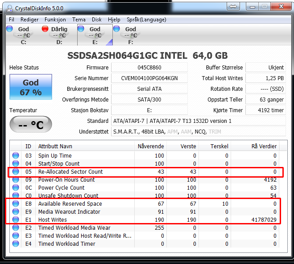Click the Standard ATA/ATAPI-7 field

[199, 121]
